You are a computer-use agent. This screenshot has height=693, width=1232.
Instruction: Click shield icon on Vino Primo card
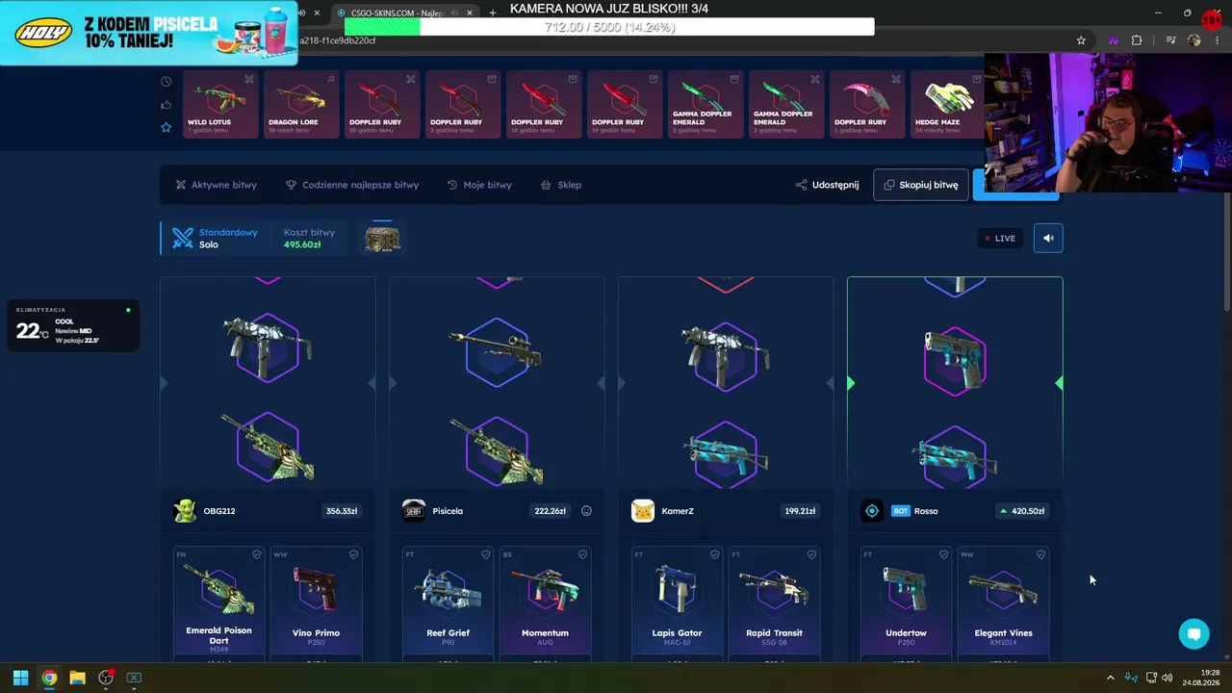pos(353,554)
